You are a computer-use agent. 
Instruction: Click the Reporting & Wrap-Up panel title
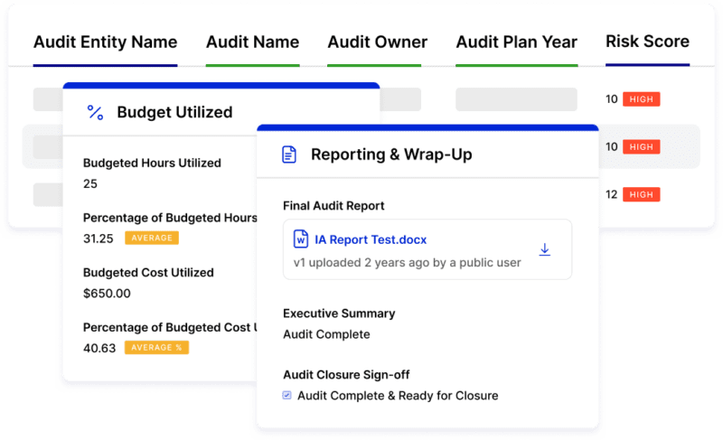point(391,154)
